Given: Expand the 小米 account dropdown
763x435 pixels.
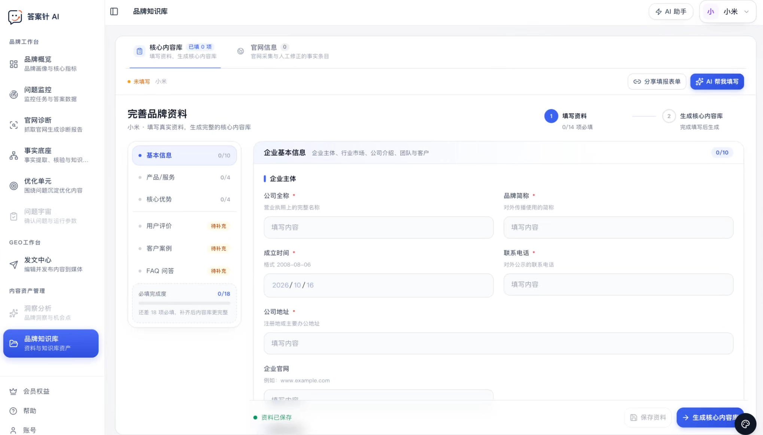Looking at the screenshot, I should point(727,12).
